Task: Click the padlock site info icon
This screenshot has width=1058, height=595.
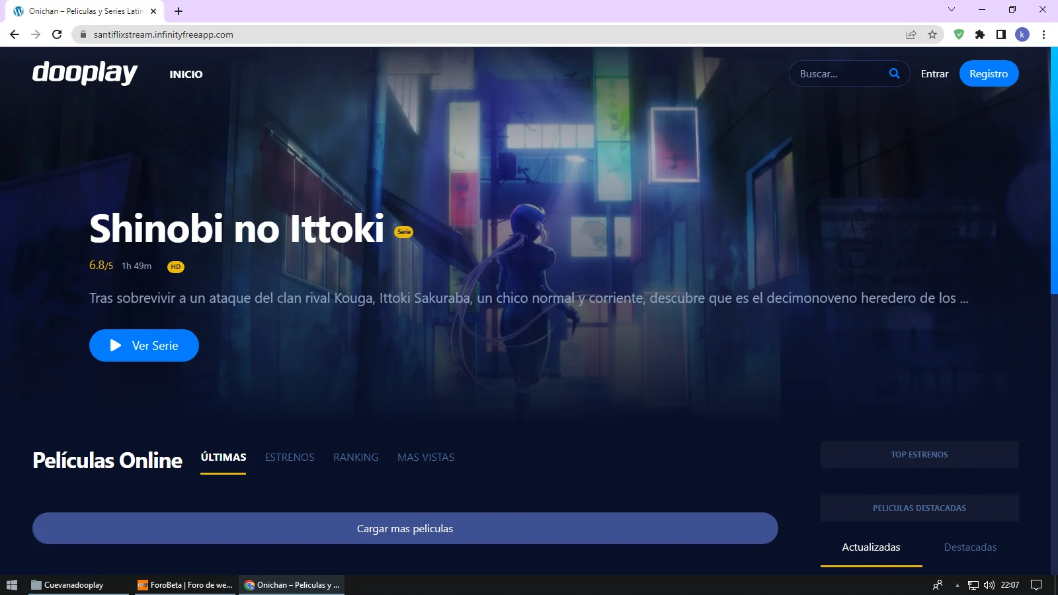Action: [x=83, y=34]
